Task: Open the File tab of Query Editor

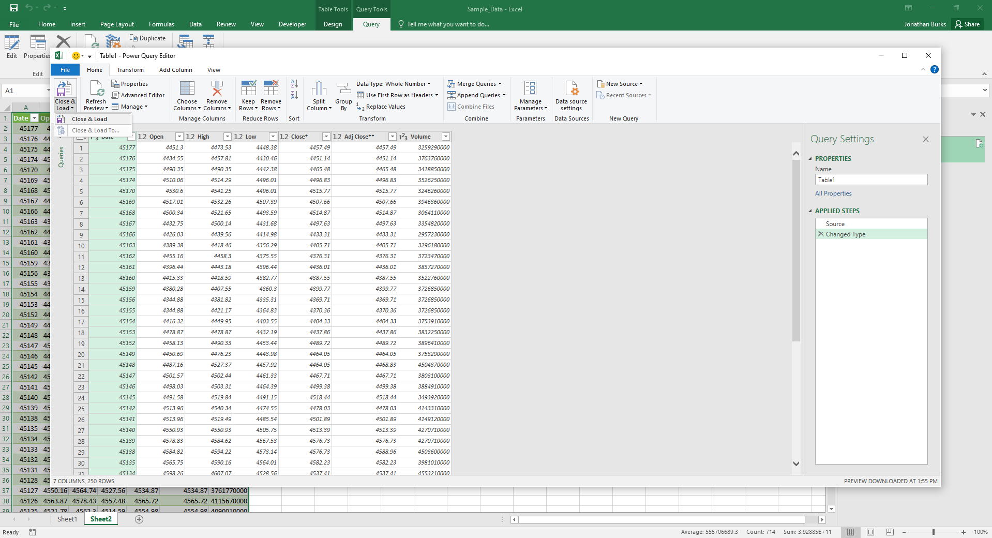Action: click(x=65, y=70)
